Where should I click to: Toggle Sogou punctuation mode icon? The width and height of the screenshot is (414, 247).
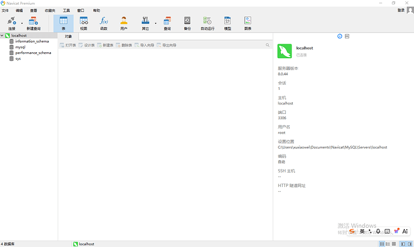370,231
